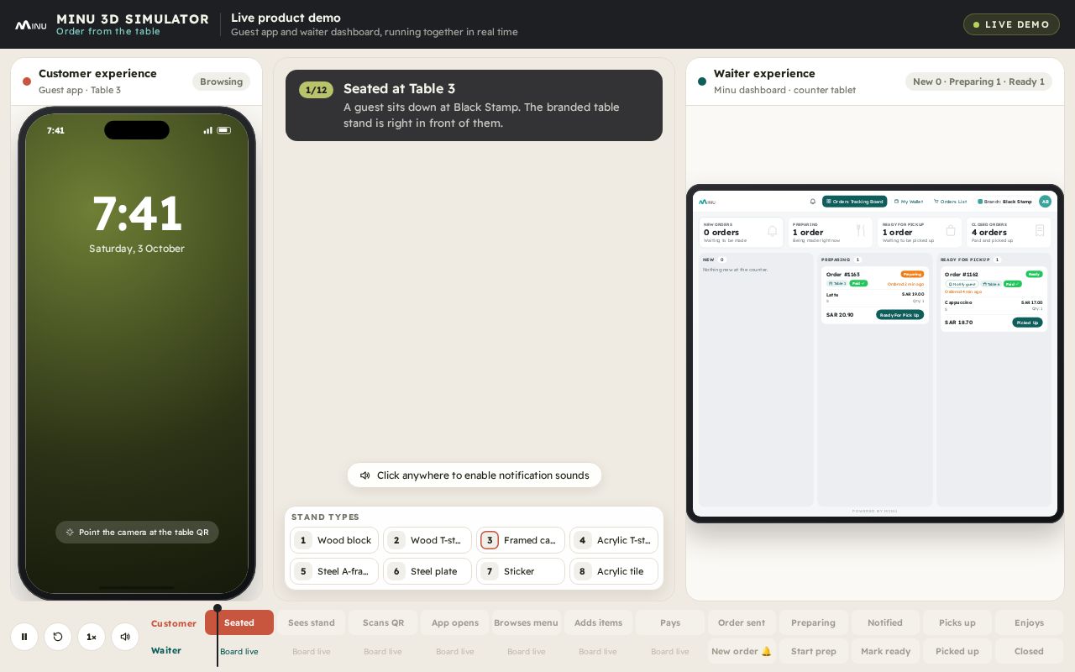Screen dimensions: 1075x672
Task: Jump to the Seated timeline step
Action: click(x=239, y=622)
